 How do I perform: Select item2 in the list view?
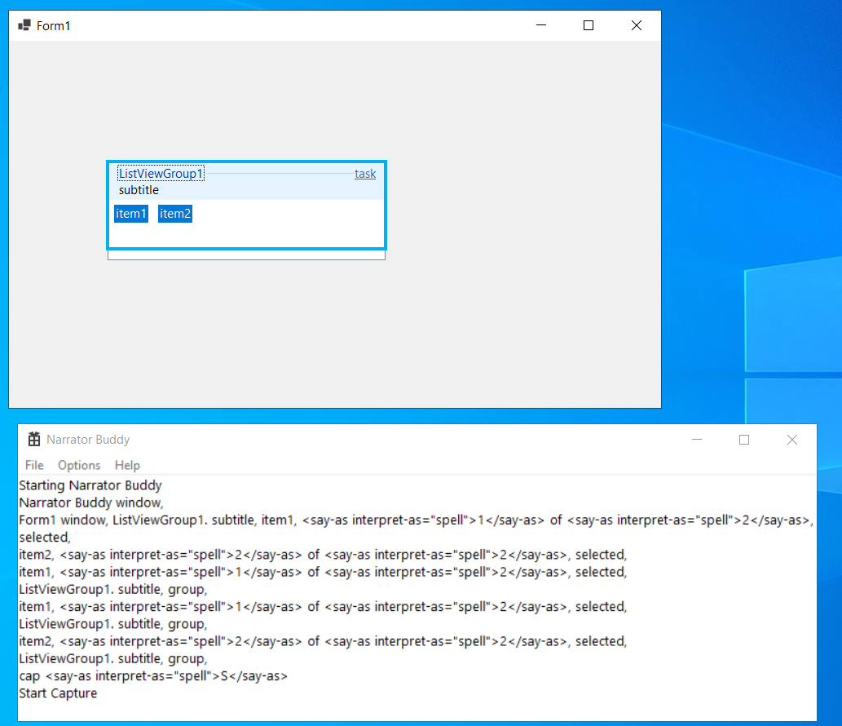[x=175, y=213]
